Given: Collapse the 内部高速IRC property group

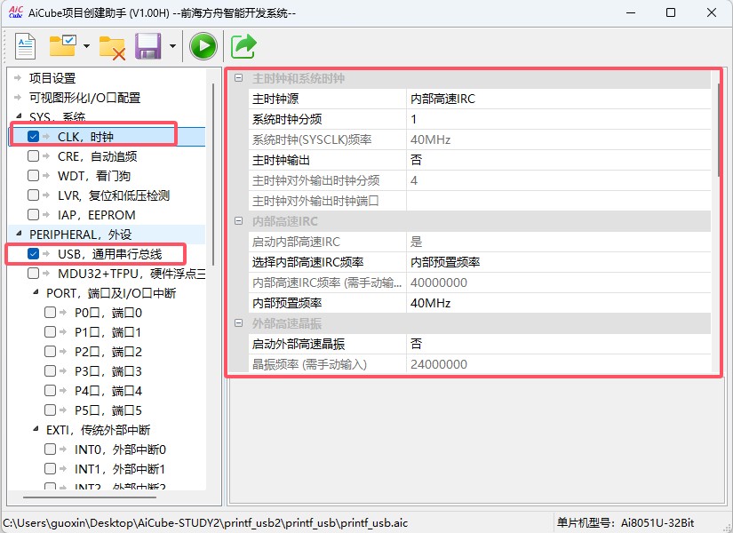Looking at the screenshot, I should click(x=238, y=220).
